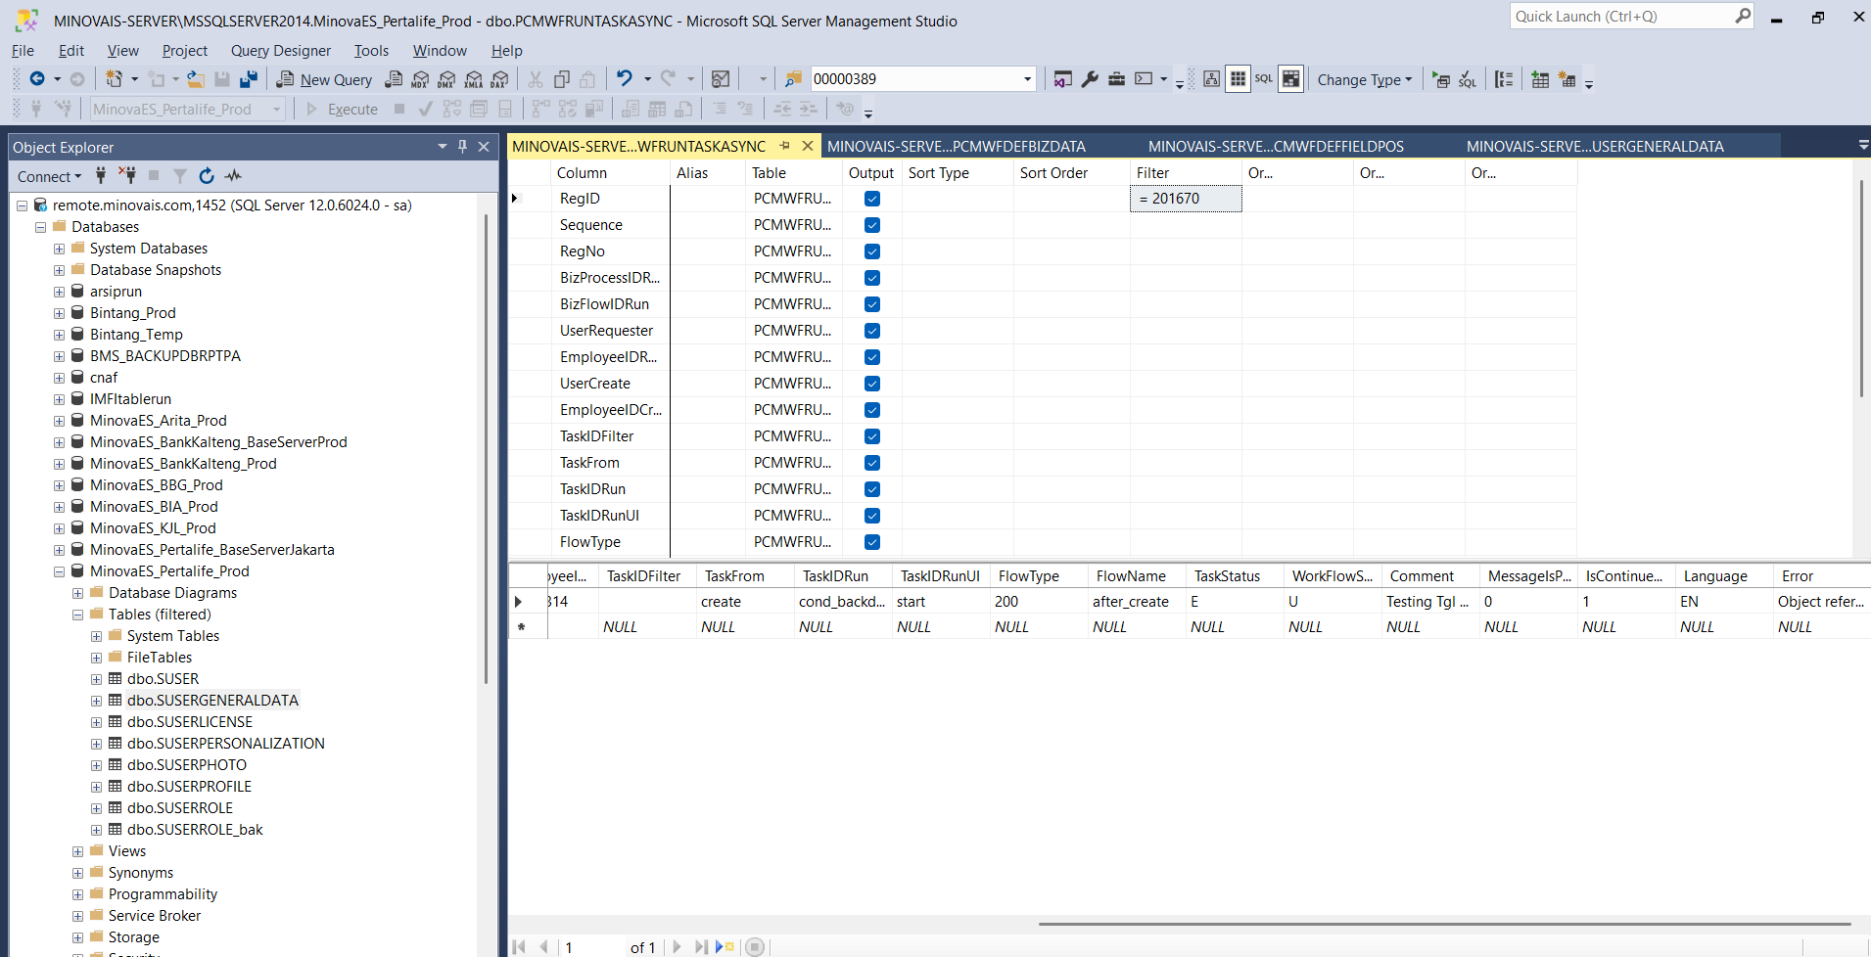This screenshot has width=1871, height=957.
Task: Click the Navigate Backward arrow icon
Action: 37,79
